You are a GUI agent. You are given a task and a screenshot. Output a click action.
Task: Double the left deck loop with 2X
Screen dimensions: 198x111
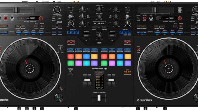(x=23, y=26)
